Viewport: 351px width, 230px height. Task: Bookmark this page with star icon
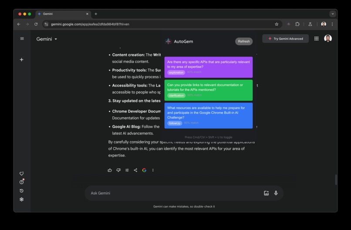[277, 24]
